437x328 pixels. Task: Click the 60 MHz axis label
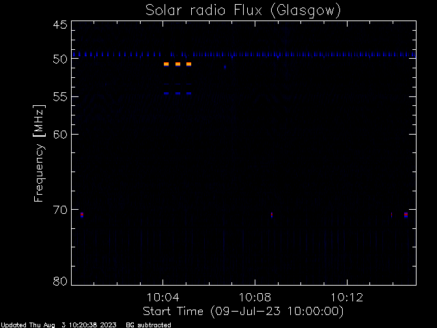[60, 135]
